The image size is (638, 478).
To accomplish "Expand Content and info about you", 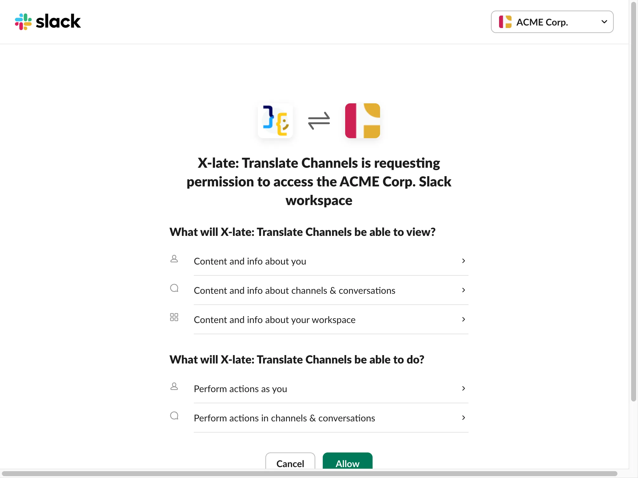I will 331,261.
